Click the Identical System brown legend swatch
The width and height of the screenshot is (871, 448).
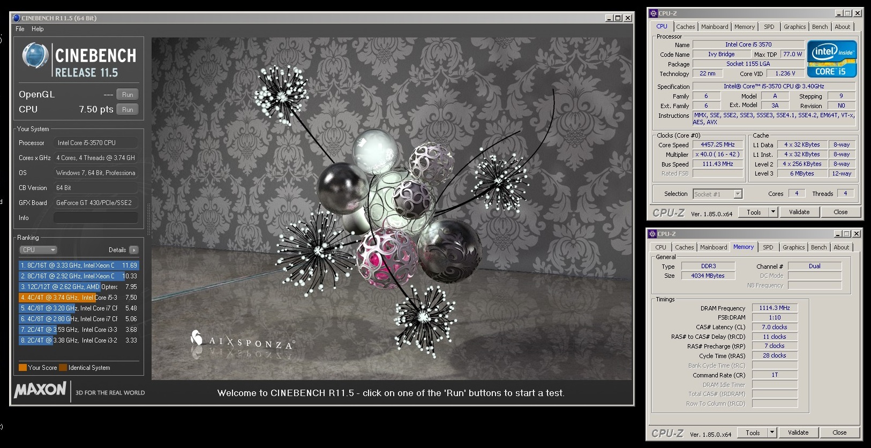click(x=63, y=368)
